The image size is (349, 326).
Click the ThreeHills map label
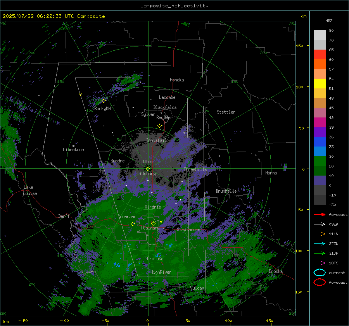pyautogui.click(x=195, y=169)
